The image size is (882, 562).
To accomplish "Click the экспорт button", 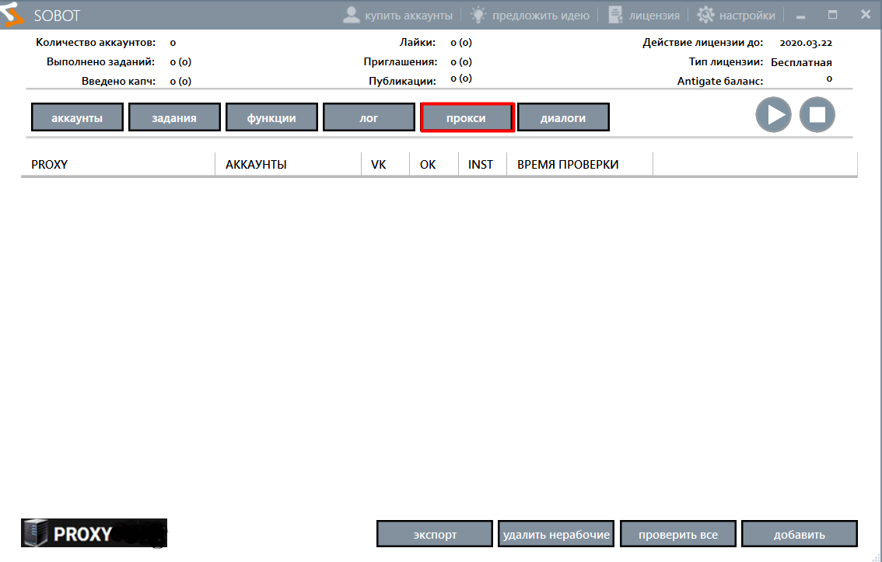I will tap(435, 535).
